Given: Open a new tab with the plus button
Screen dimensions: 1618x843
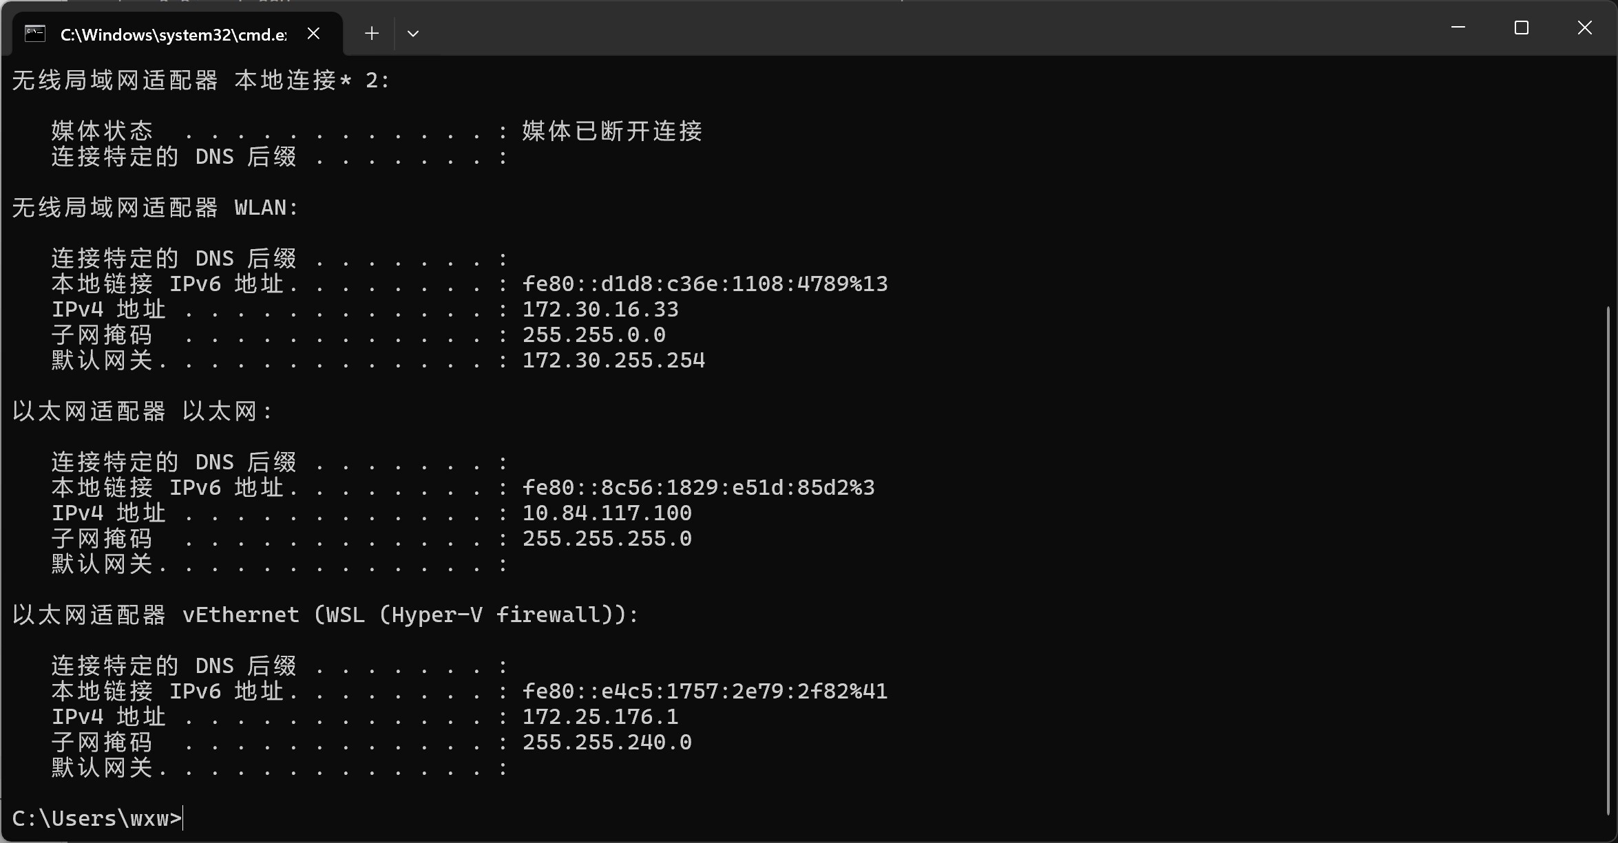Looking at the screenshot, I should (x=372, y=34).
